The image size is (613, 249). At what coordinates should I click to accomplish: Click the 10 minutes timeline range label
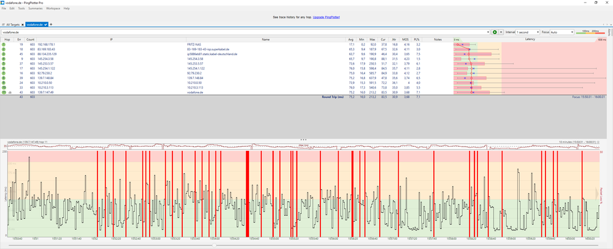click(579, 142)
